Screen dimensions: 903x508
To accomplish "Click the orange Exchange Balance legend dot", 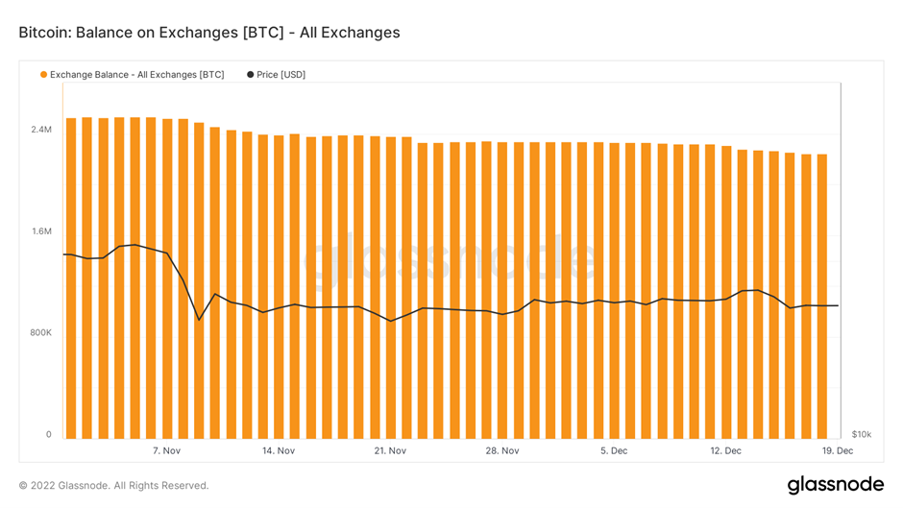I will tap(44, 75).
